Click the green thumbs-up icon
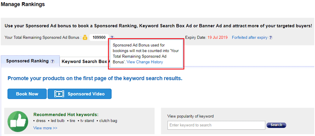Screen dimensions: 315x136 18,121
